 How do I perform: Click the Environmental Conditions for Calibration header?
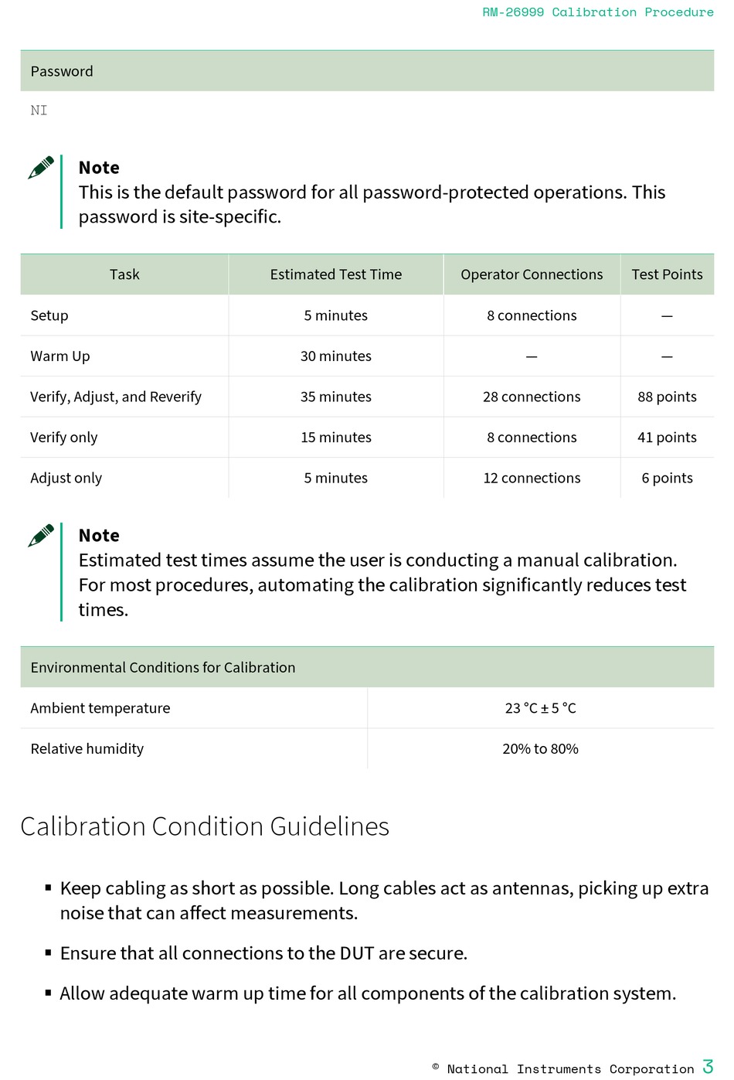click(x=367, y=667)
